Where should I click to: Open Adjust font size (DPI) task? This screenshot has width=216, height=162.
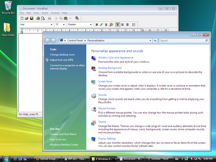tap(61, 60)
